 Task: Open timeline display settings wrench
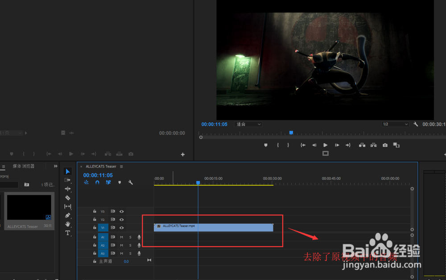click(131, 182)
